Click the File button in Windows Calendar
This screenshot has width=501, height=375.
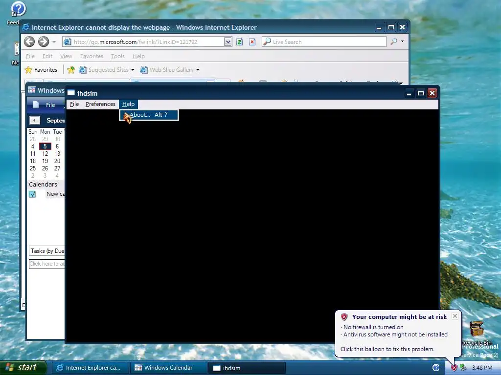(45, 105)
